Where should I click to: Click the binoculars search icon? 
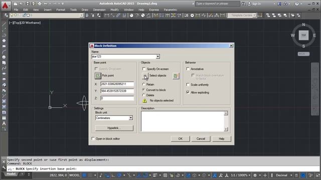pos(243,3)
